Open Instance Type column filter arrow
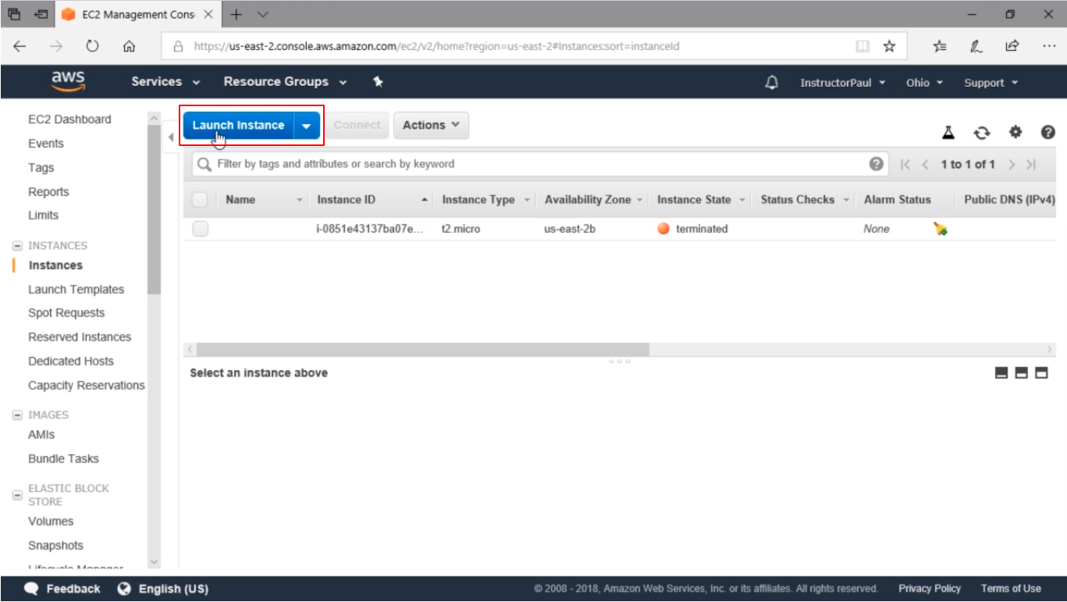 point(527,201)
